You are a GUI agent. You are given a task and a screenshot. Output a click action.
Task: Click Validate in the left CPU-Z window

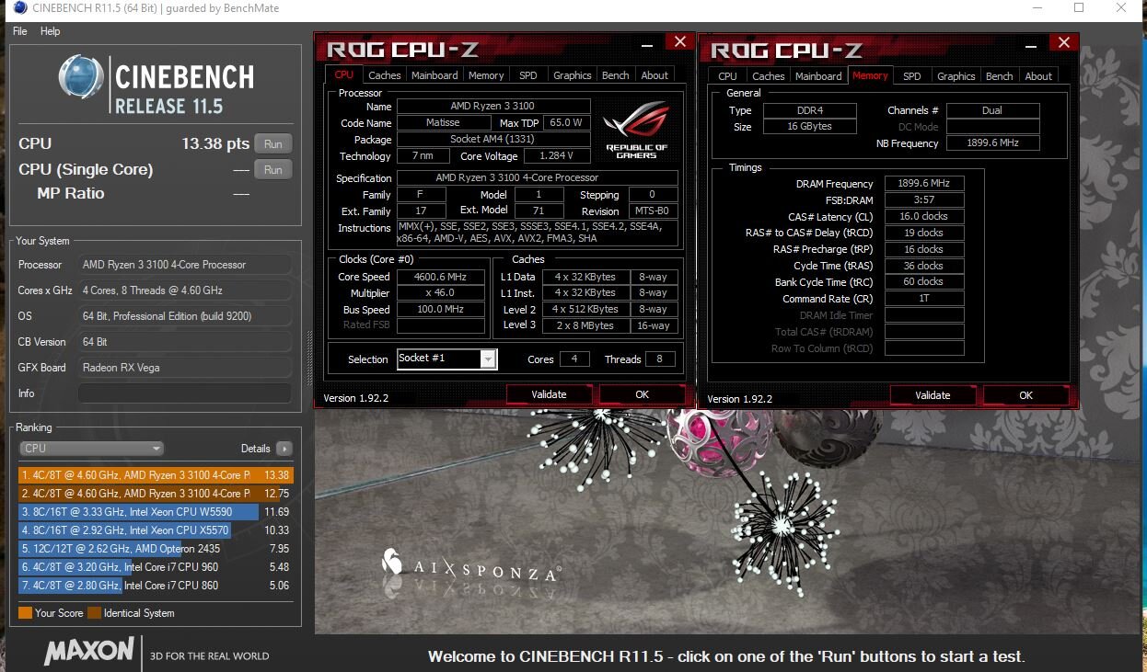(x=549, y=394)
